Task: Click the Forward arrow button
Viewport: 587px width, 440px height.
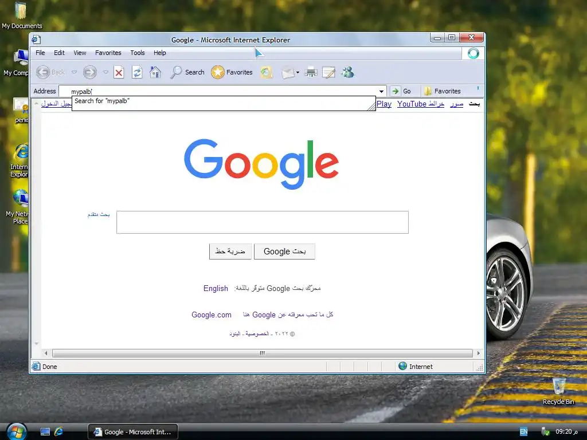Action: click(90, 72)
